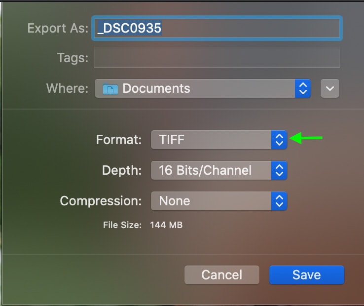The width and height of the screenshot is (364, 306).
Task: Click the green arrow pointing at Format
Action: coord(306,138)
